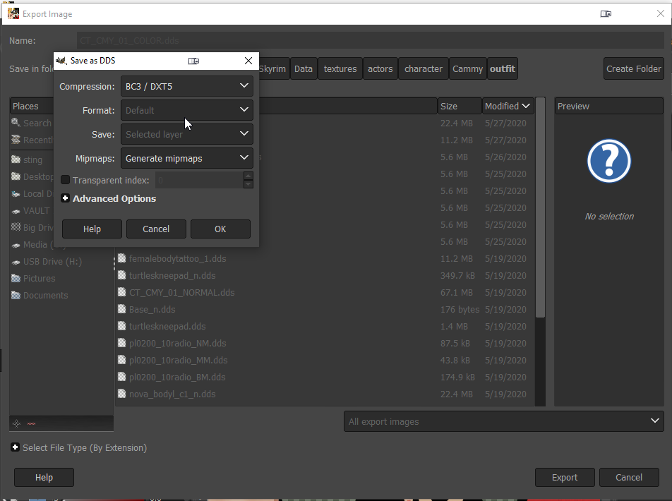Expand Advanced Options in Save as DDS
This screenshot has height=501, width=672.
tap(65, 198)
